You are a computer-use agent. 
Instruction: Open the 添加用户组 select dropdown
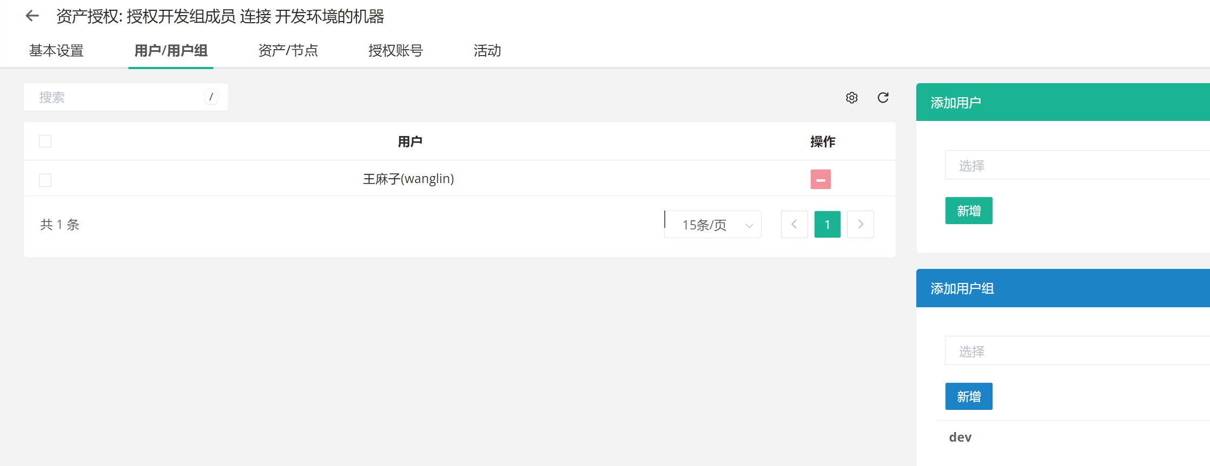pos(1076,351)
